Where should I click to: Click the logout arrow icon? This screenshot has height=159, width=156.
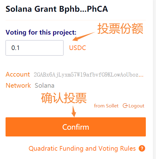point(125,106)
